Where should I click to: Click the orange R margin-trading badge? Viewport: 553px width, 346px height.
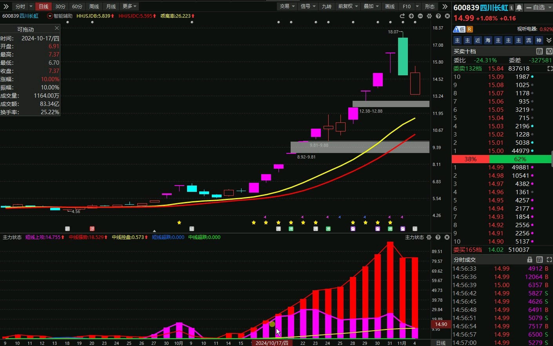pos(469,29)
